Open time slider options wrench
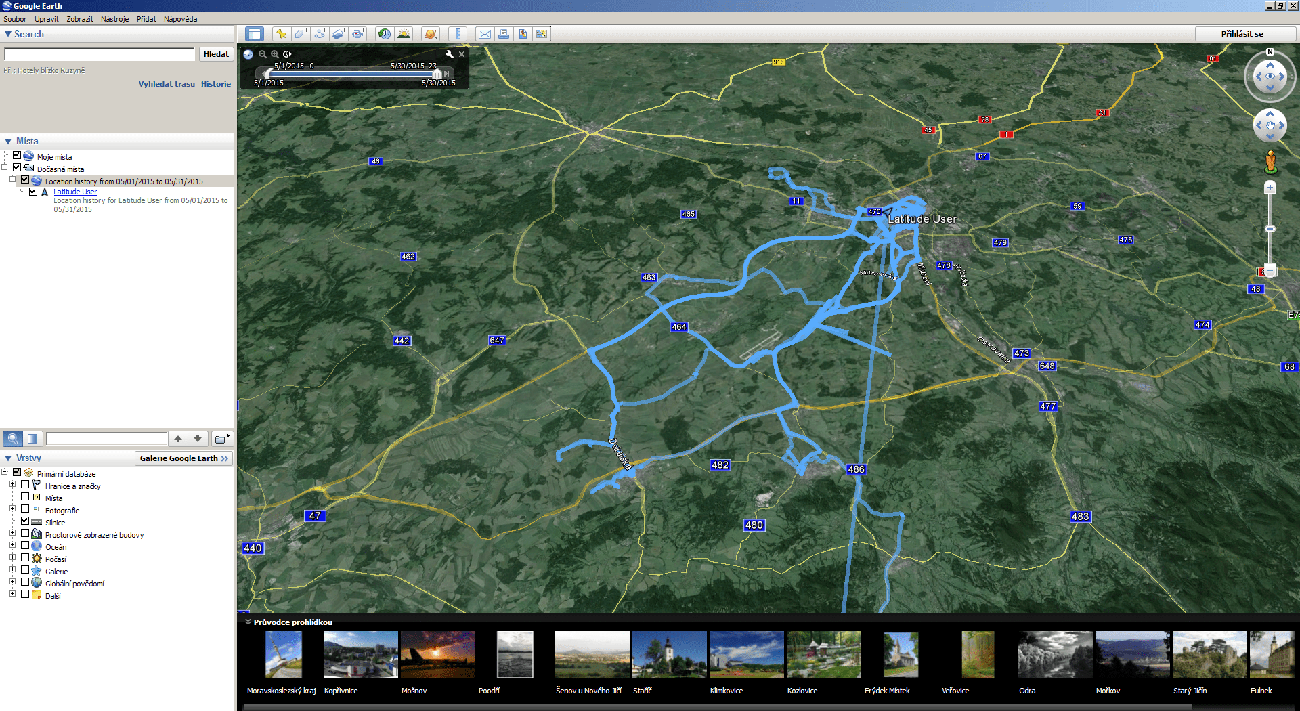 point(449,54)
